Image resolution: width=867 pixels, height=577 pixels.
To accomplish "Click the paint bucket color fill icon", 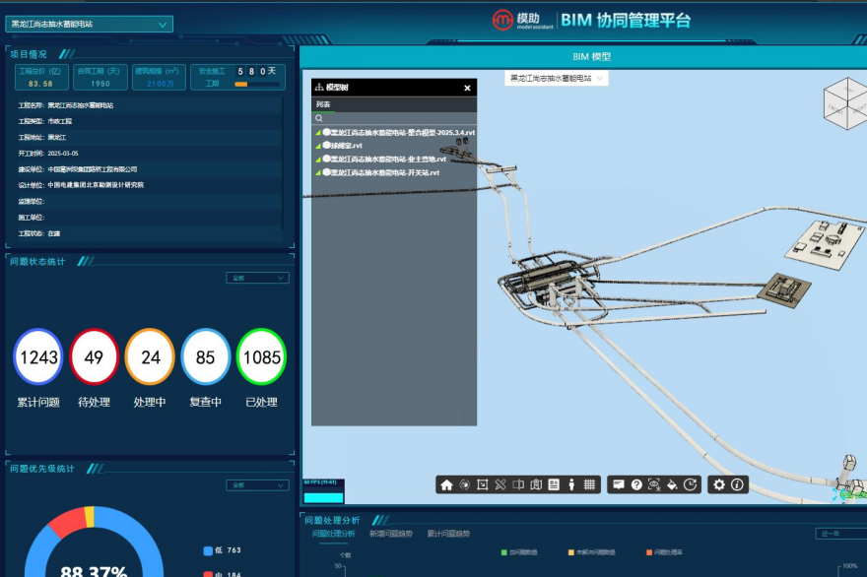I will [672, 484].
